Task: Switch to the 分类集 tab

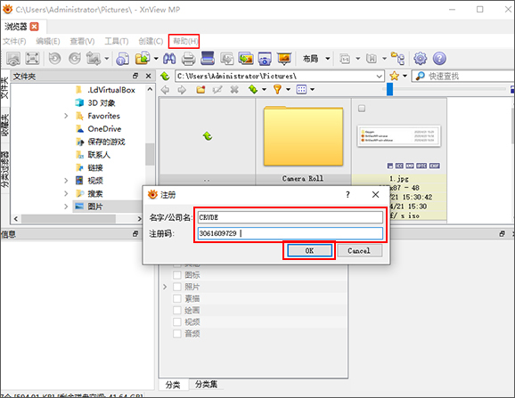Action: 206,384
